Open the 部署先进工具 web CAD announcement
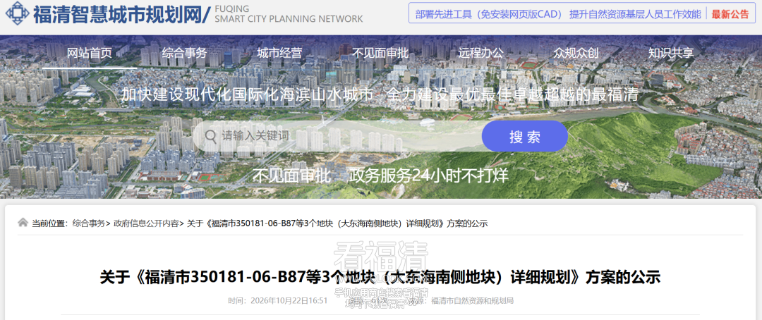This screenshot has width=762, height=320. tap(558, 14)
